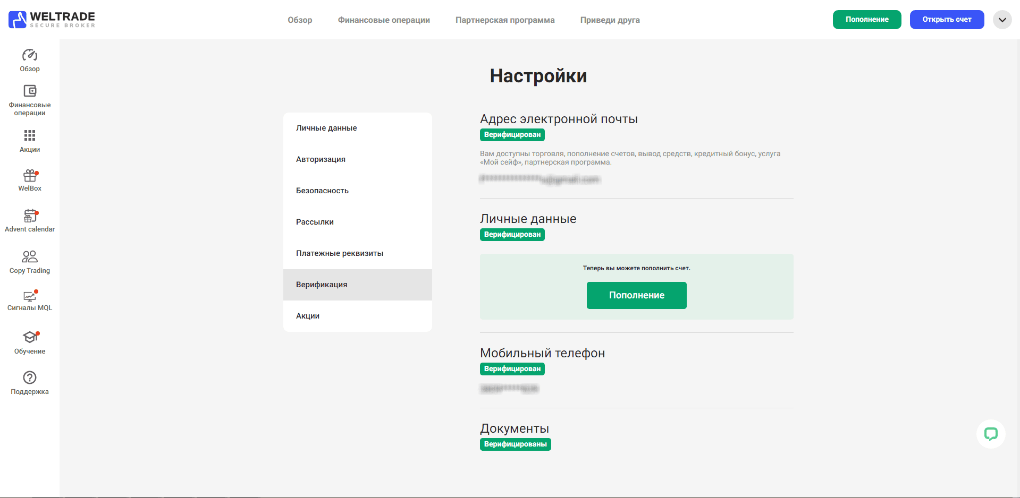
Task: Click the Мобильный телефон heading
Action: point(542,353)
